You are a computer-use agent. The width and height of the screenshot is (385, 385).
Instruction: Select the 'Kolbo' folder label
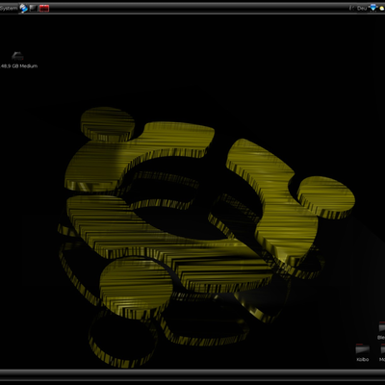(x=363, y=360)
